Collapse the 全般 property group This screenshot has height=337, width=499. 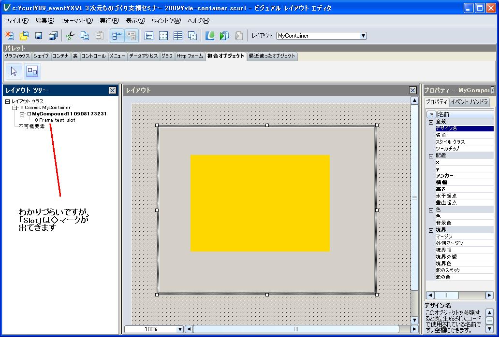tap(431, 122)
